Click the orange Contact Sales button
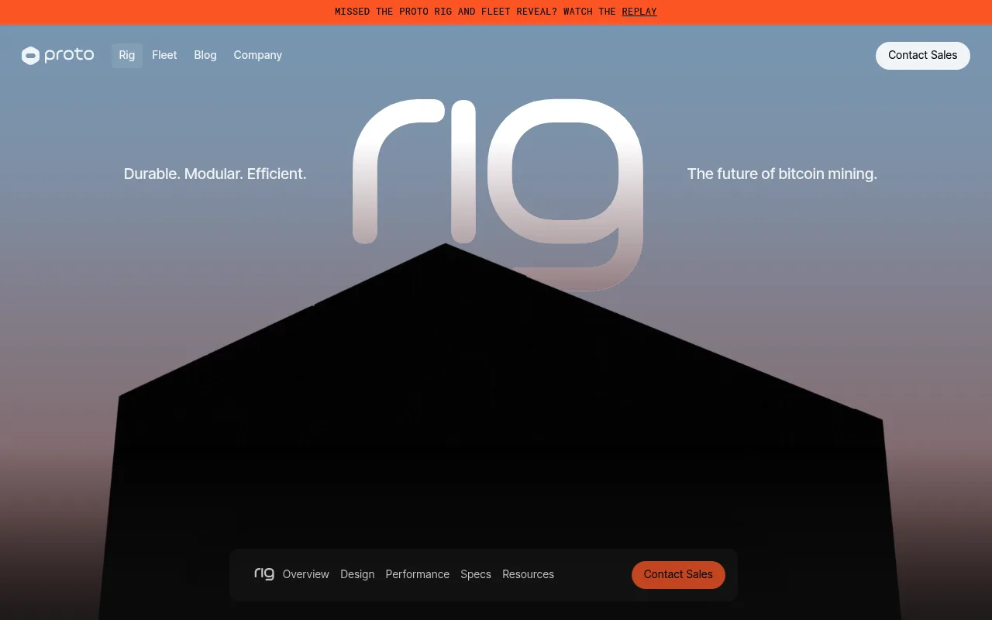The image size is (992, 620). 678,574
